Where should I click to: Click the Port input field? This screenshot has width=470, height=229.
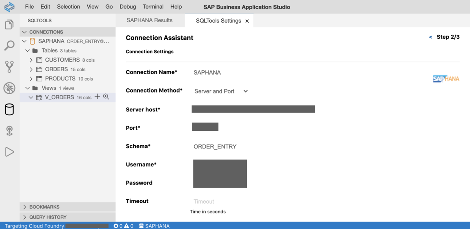[205, 127]
